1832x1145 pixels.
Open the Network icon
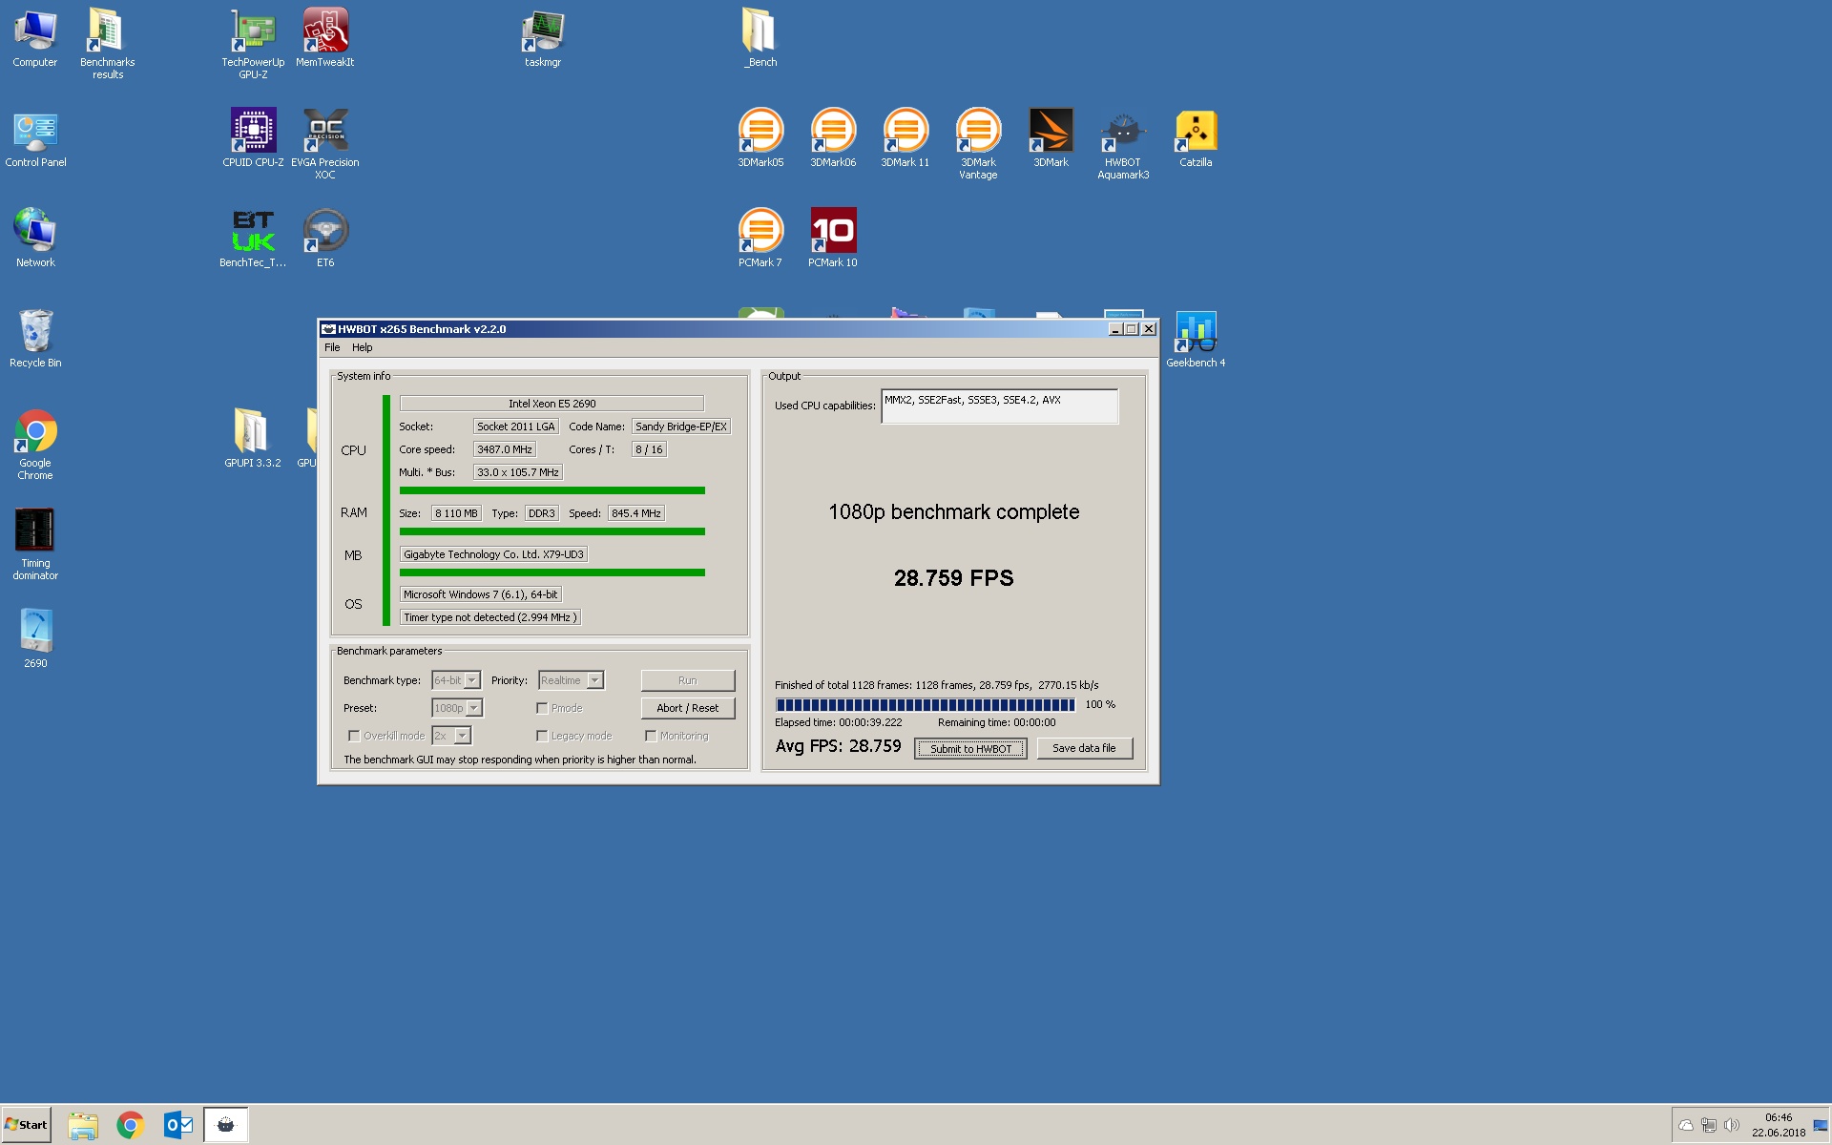tap(35, 239)
